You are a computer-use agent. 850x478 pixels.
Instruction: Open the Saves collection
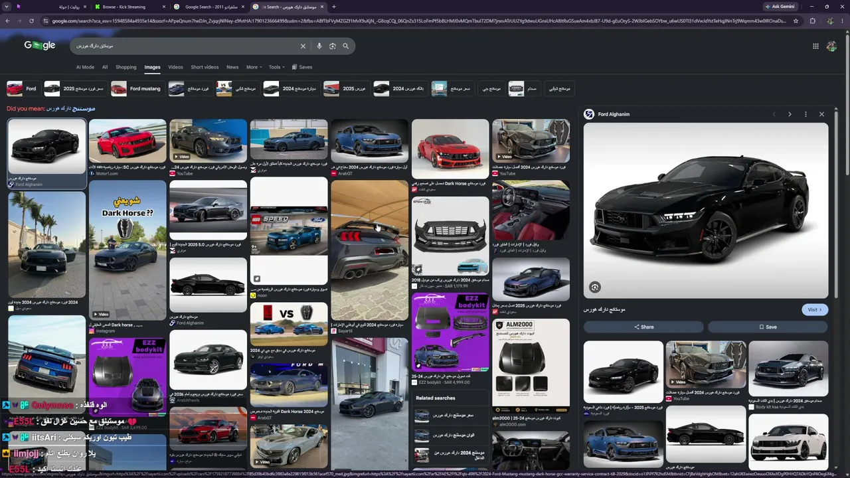coord(302,67)
